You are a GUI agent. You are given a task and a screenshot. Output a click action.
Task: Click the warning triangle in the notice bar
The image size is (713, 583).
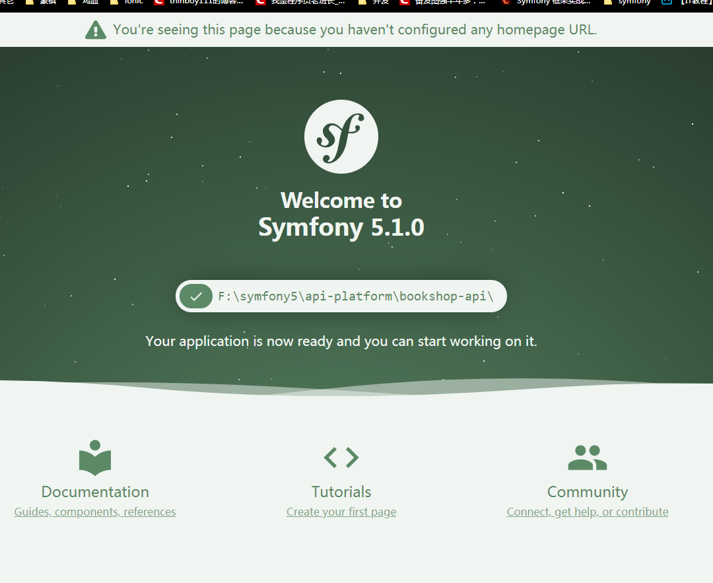click(x=96, y=30)
